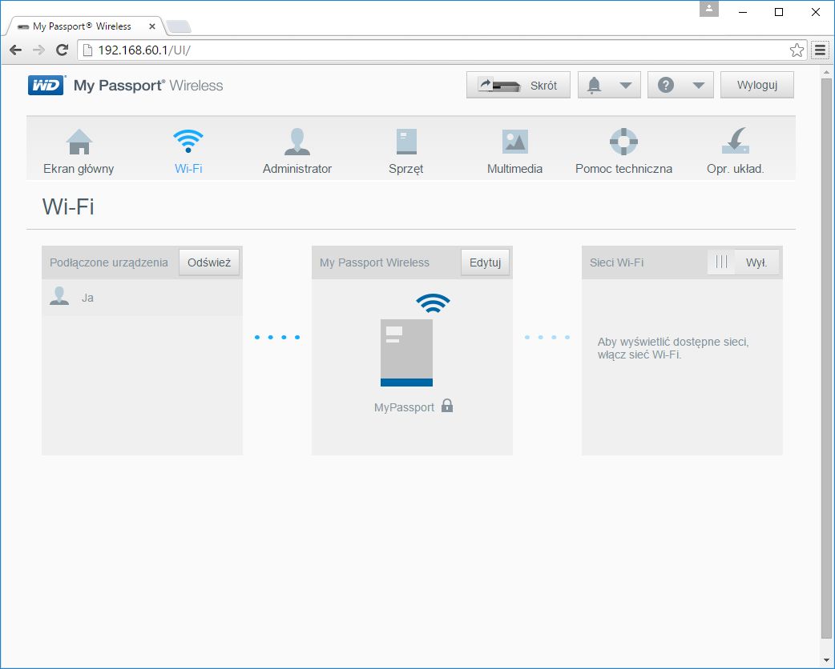This screenshot has width=835, height=669.
Task: Open the Multimedia tab
Action: click(x=514, y=151)
